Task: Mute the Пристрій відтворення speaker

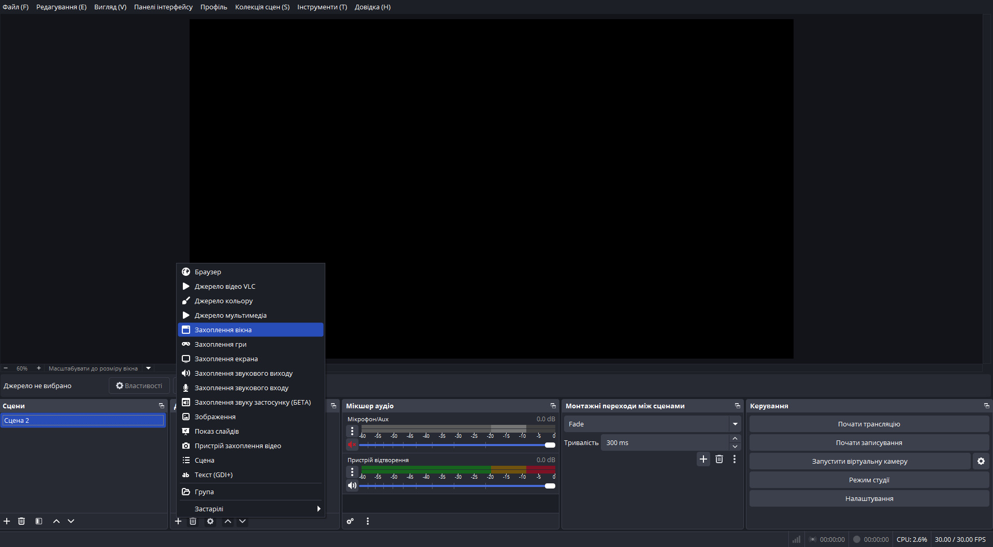Action: click(352, 485)
